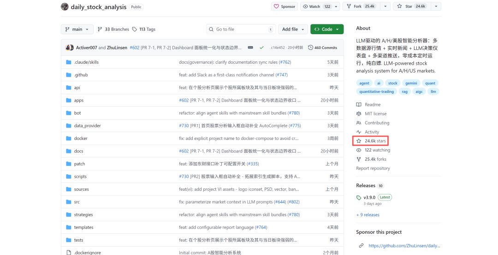Open the main branch dropdown
Image resolution: width=498 pixels, height=255 pixels.
(77, 29)
